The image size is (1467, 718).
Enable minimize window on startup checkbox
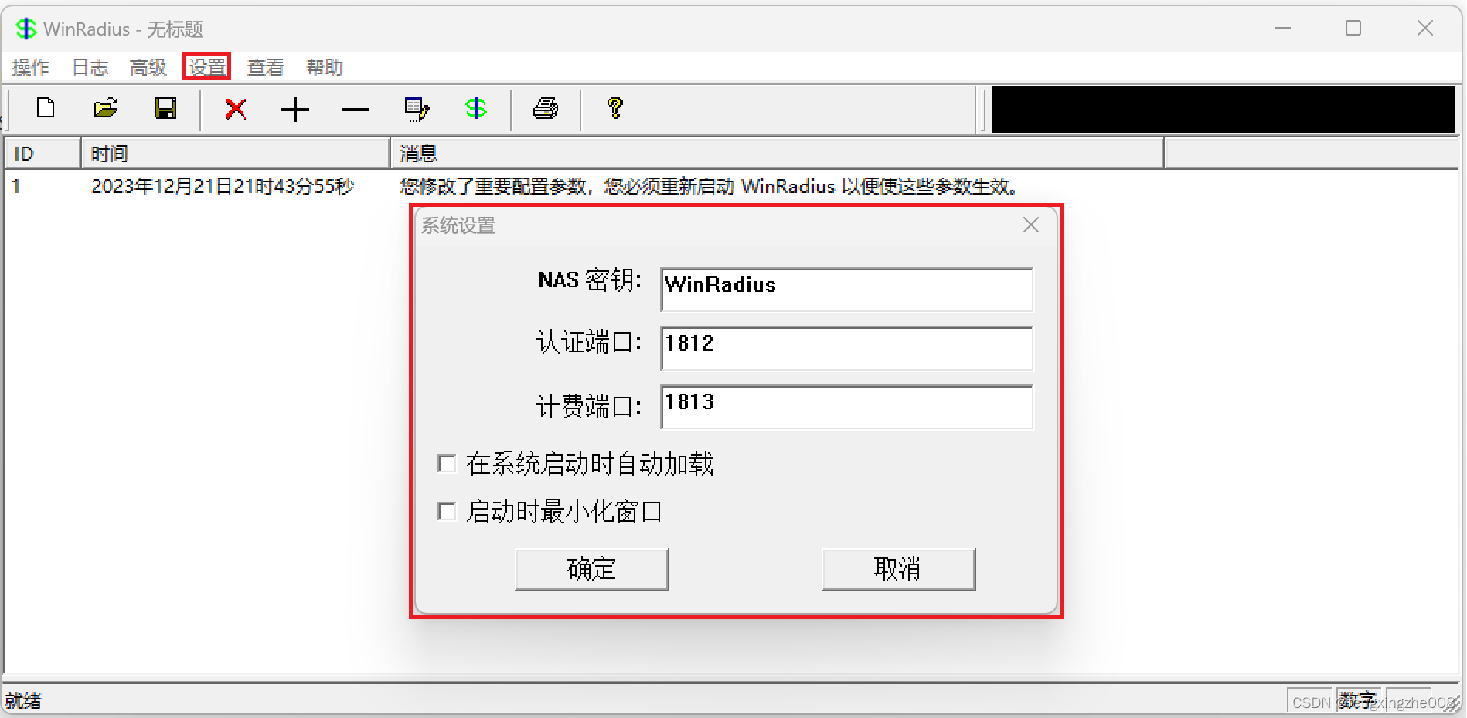[x=447, y=511]
